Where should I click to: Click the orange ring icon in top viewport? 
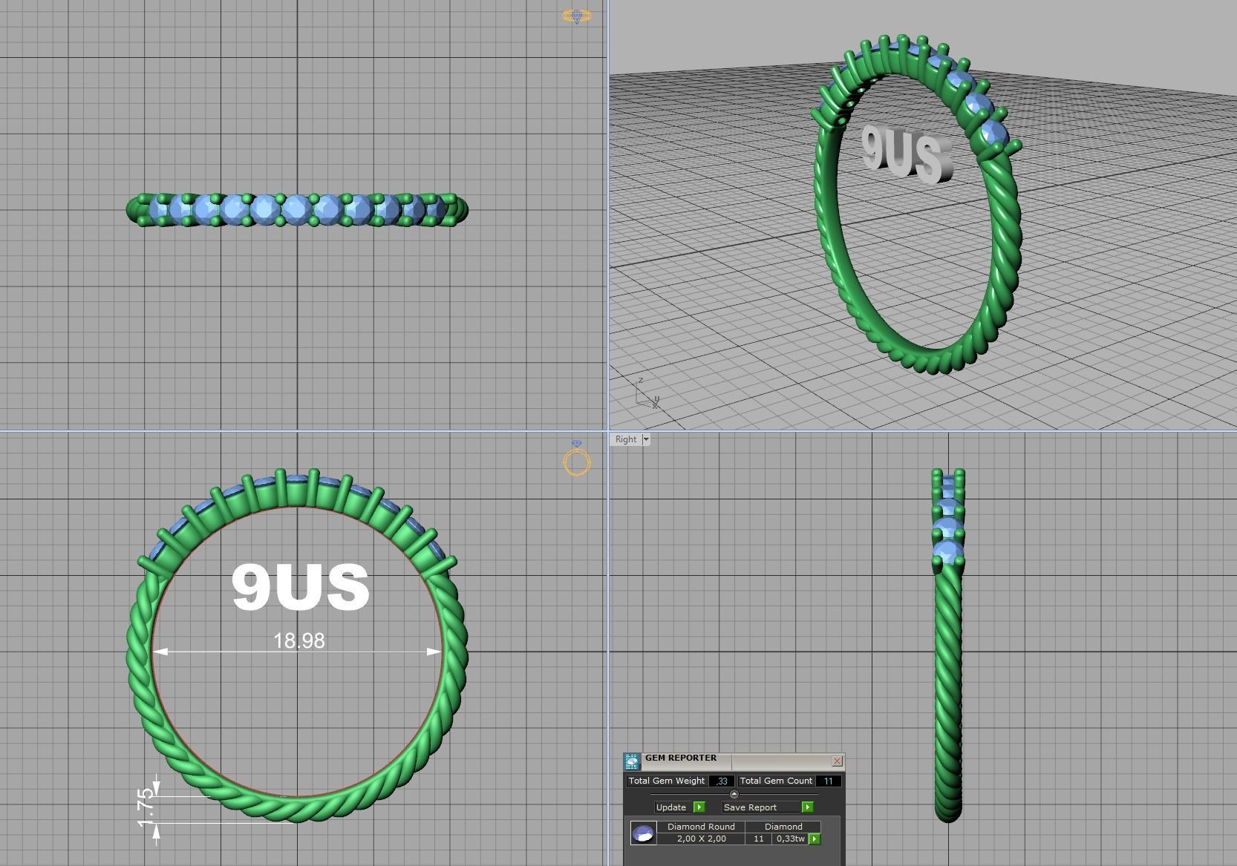[577, 16]
